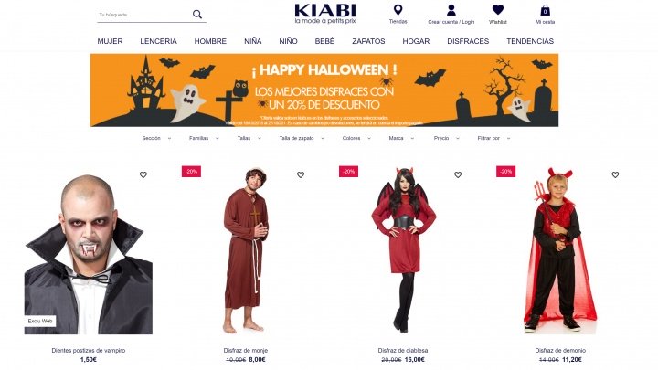Image resolution: width=658 pixels, height=370 pixels.
Task: Open the Wishlist heart icon in header
Action: coord(498,10)
